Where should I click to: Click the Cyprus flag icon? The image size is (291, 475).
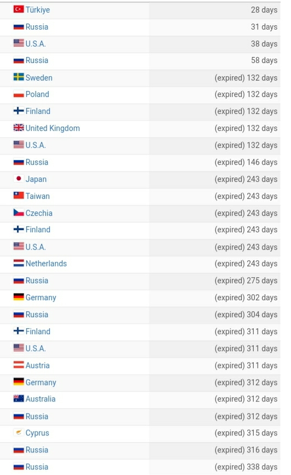19,433
